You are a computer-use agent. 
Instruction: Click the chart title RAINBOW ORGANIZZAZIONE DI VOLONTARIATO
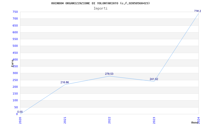(x=100, y=3)
